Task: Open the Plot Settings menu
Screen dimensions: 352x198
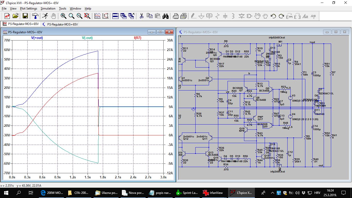Action: coord(29,9)
